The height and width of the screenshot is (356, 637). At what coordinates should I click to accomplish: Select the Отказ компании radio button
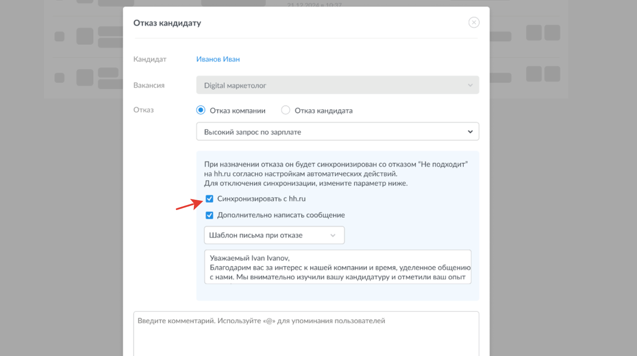click(x=201, y=110)
